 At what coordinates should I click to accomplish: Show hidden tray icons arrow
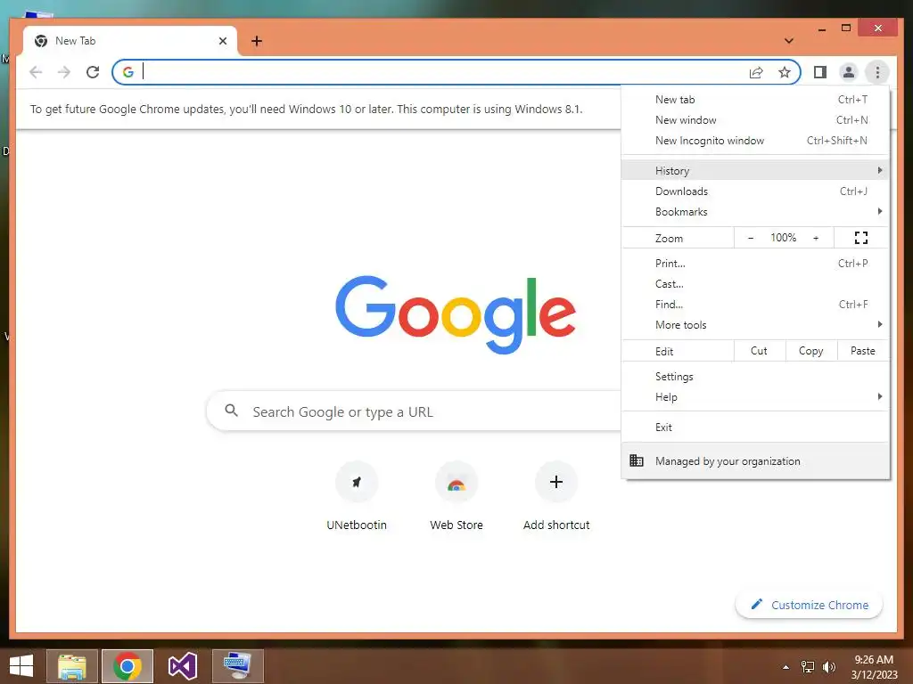(x=786, y=667)
